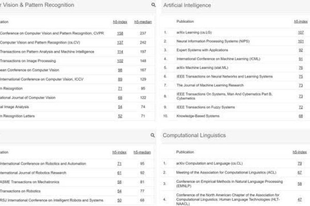Open h5-index 61 for International Journal of Robotics Research
The height and width of the screenshot is (206, 310).
(119, 173)
